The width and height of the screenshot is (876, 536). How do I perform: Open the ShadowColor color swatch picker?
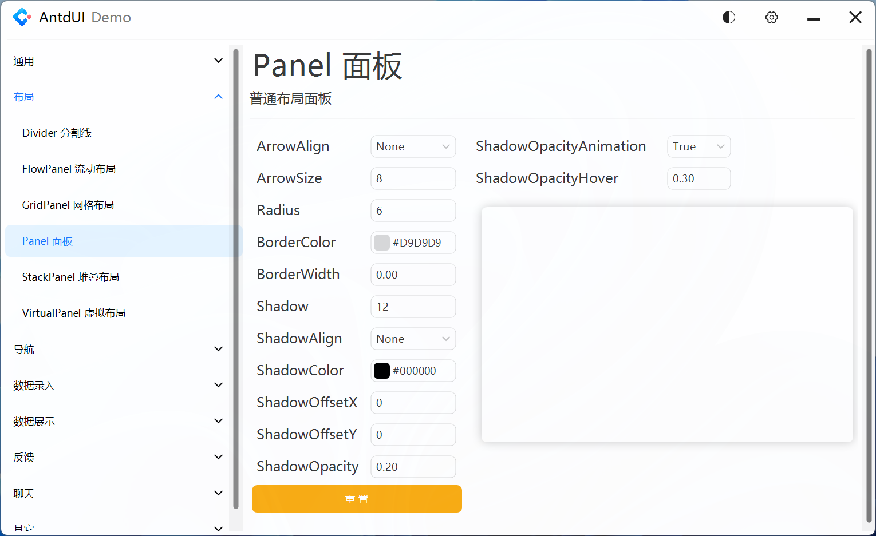click(381, 371)
